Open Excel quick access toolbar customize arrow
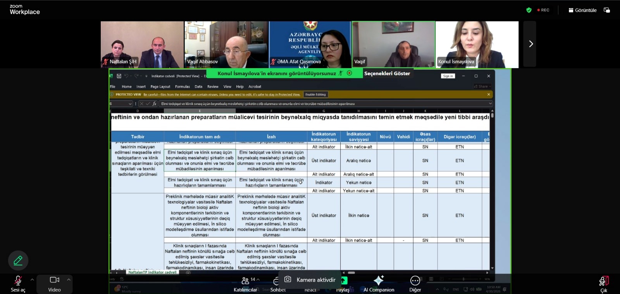620x294 pixels. click(146, 76)
